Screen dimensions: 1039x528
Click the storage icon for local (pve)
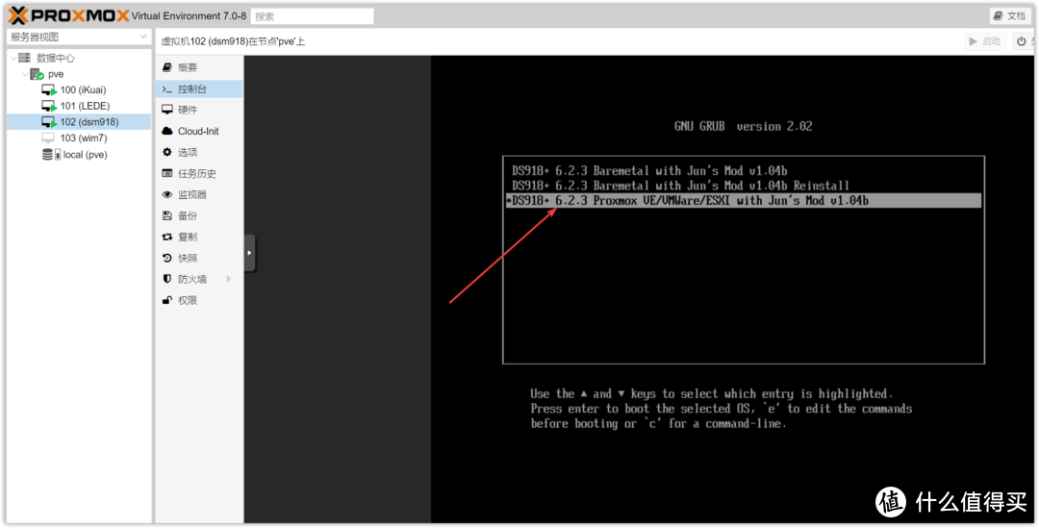click(x=51, y=154)
